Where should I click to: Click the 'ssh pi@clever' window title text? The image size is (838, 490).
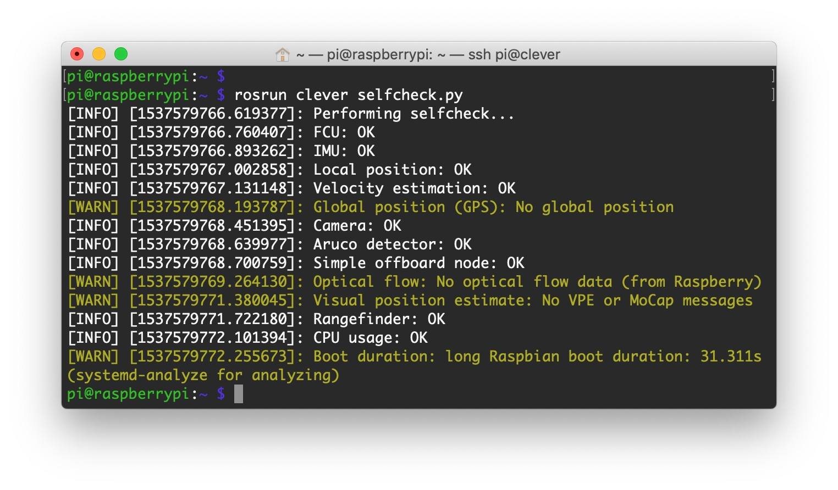tap(514, 54)
